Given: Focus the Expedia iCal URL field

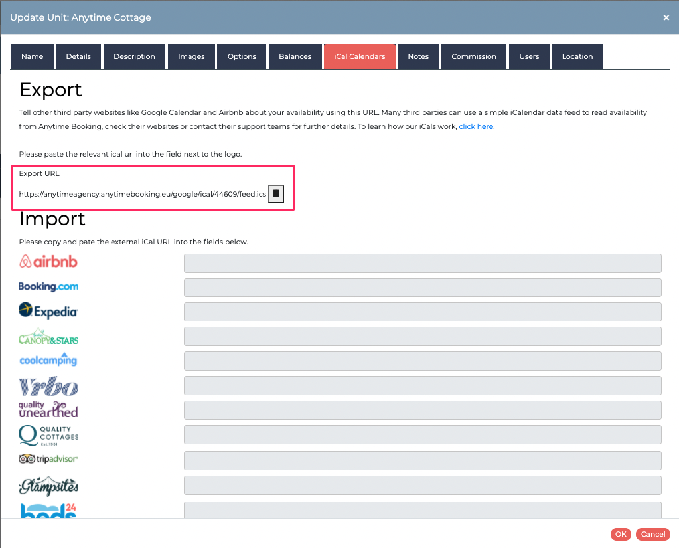Looking at the screenshot, I should click(423, 312).
